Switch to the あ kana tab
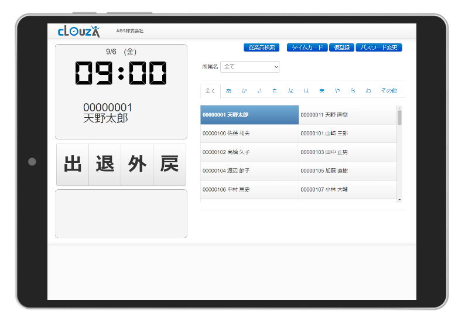465x324 pixels. pyautogui.click(x=228, y=91)
